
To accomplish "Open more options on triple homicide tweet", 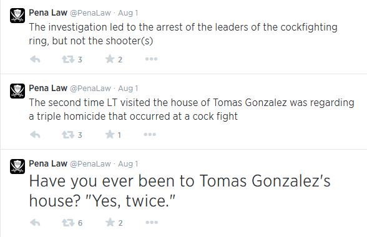I will click(x=150, y=134).
